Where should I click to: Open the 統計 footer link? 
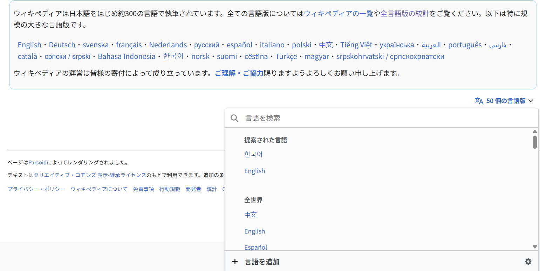click(212, 189)
